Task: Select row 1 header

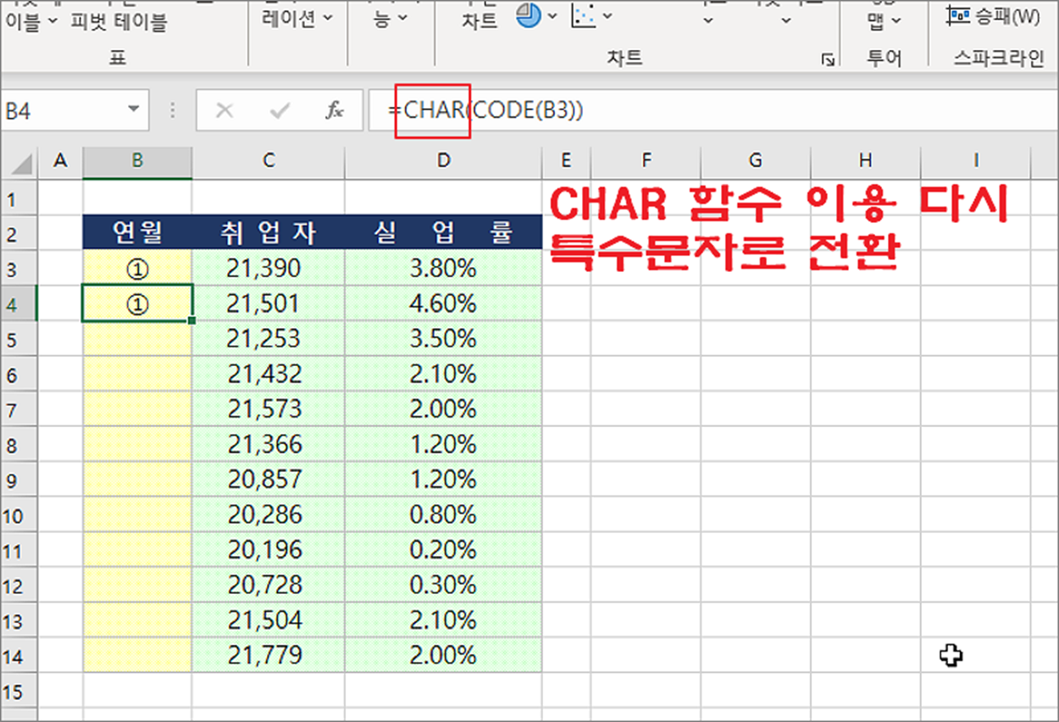Action: click(19, 199)
